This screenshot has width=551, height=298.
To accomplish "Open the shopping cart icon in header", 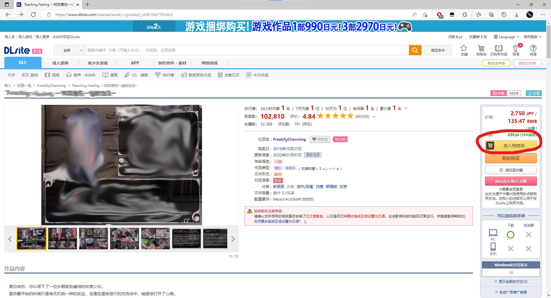I will click(481, 50).
